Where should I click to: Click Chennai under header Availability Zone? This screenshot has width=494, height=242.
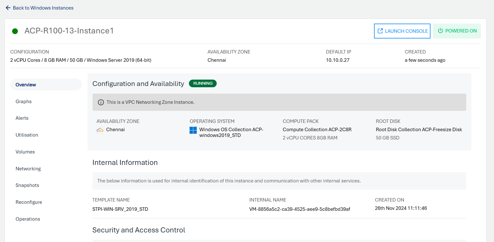217,60
